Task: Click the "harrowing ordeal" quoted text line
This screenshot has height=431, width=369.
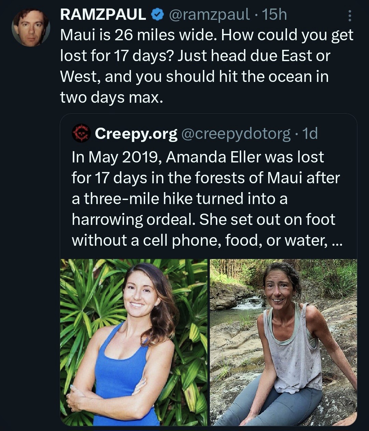Action: pos(203,220)
